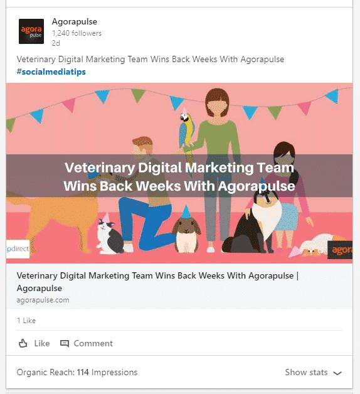The image size is (360, 394).
Task: Click the agora logo badge in image corner
Action: [340, 250]
